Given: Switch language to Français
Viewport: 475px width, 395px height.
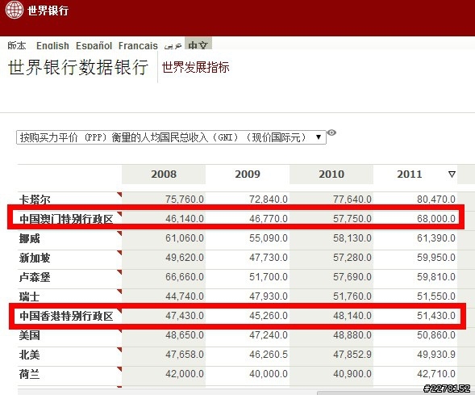Looking at the screenshot, I should click(138, 45).
